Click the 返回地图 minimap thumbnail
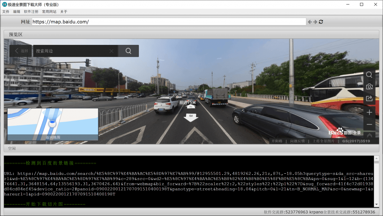 (x=53, y=124)
